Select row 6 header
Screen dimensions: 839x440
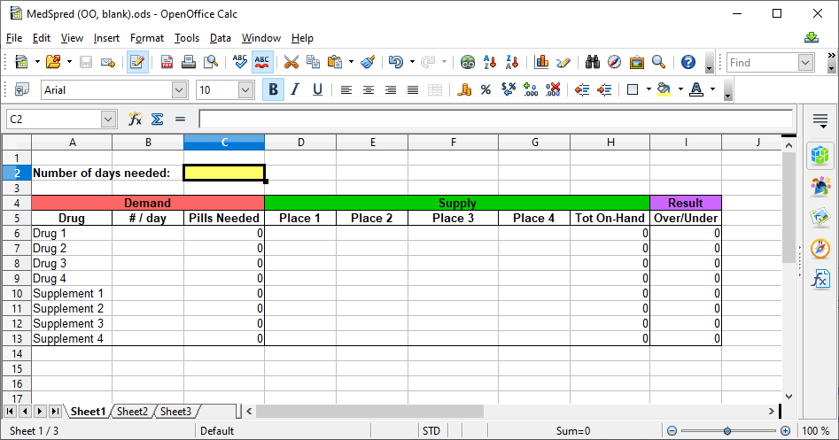pyautogui.click(x=16, y=234)
